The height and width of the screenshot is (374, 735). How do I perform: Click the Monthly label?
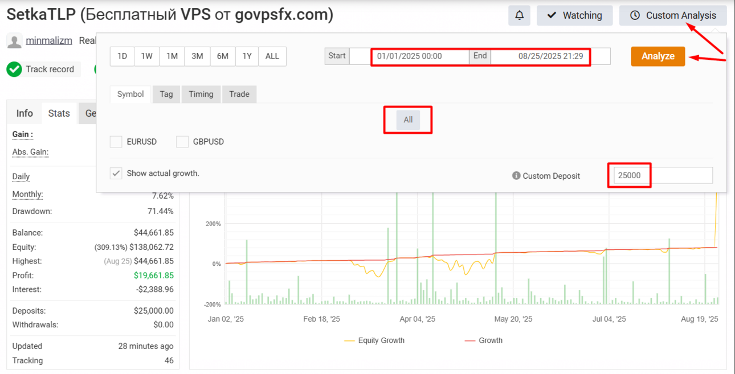tap(28, 194)
